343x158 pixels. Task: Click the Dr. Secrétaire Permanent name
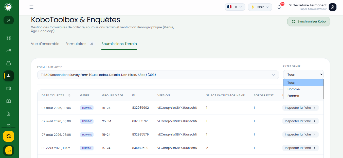[308, 5]
